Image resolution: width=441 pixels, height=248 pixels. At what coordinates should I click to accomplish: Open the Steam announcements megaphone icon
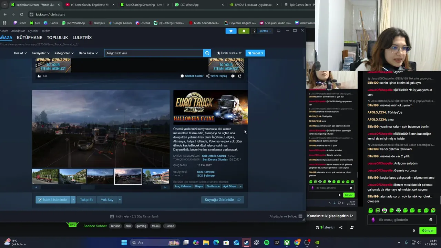click(x=231, y=31)
